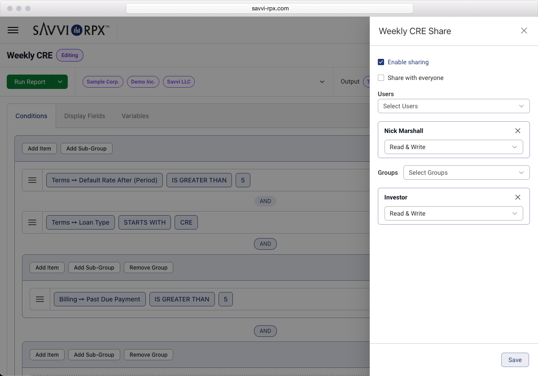The height and width of the screenshot is (376, 538).
Task: Click drag handle beside Loan Type condition
Action: (32, 222)
